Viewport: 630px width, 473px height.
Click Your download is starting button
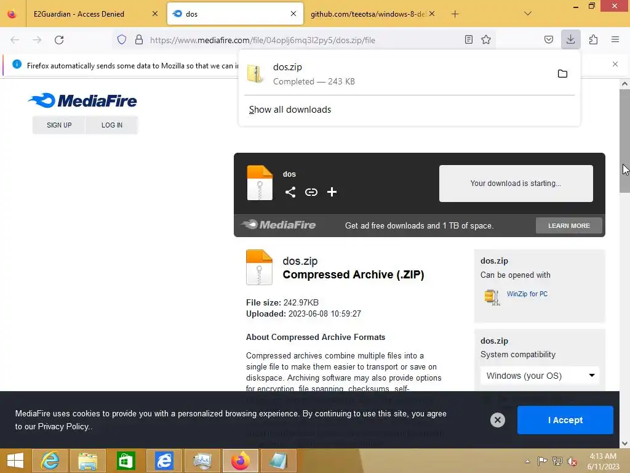tap(516, 184)
